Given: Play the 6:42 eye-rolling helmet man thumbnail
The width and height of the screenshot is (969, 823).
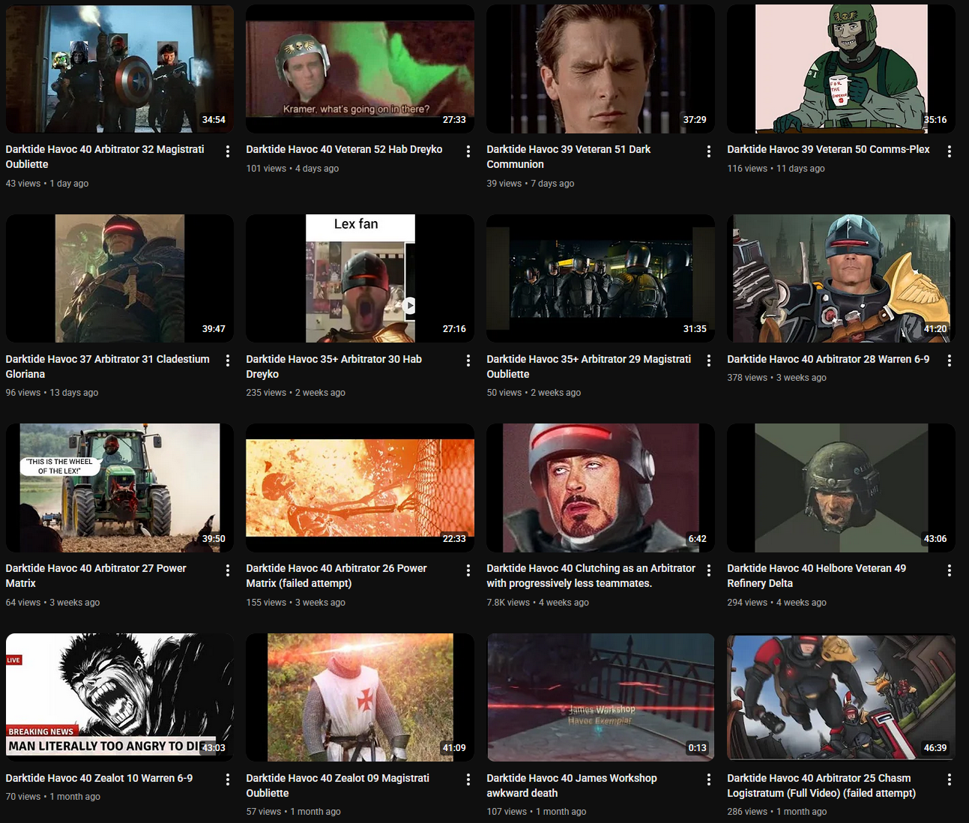Looking at the screenshot, I should [601, 488].
